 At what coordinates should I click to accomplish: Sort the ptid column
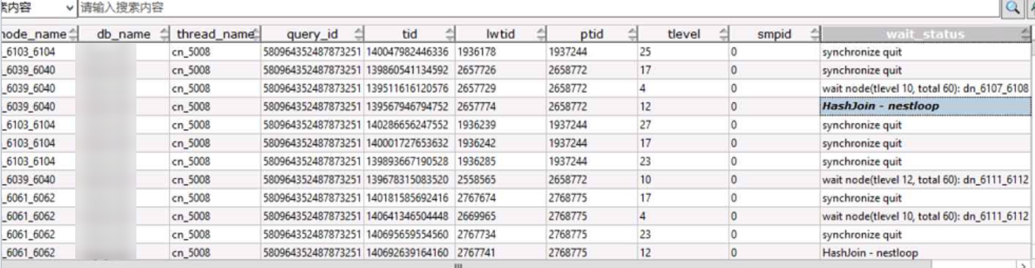[592, 33]
